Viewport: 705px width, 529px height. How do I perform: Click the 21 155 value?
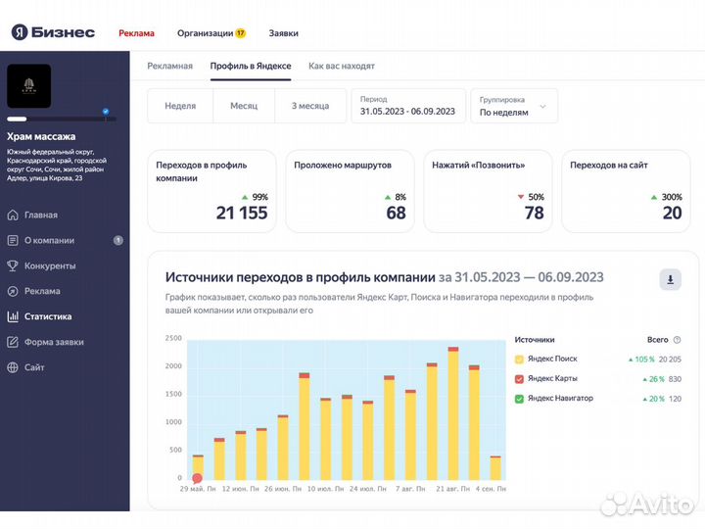click(242, 213)
